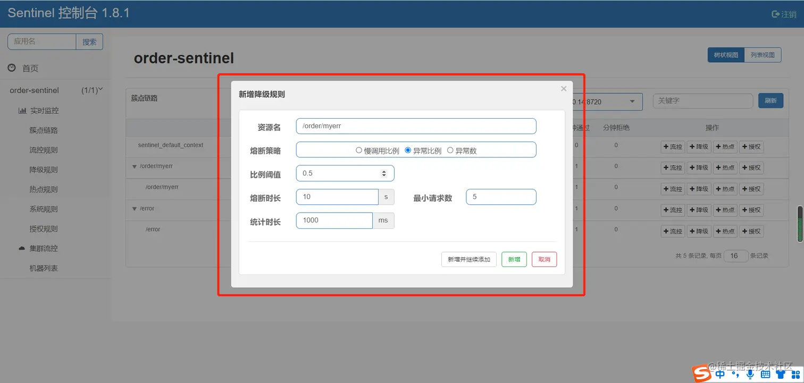The height and width of the screenshot is (383, 804).
Task: Click the blue 刷新 button
Action: pyautogui.click(x=770, y=101)
